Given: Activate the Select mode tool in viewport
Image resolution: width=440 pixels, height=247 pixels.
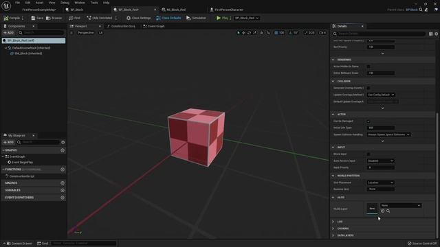Looking at the screenshot, I should coord(239,33).
